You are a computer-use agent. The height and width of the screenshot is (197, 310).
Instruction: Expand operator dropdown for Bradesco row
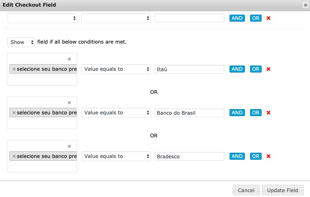[116, 156]
